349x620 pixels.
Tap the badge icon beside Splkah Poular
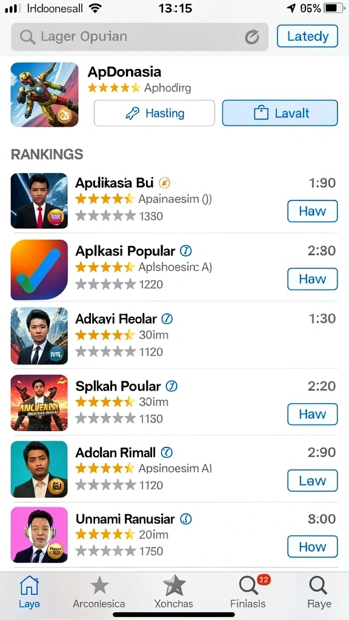(x=171, y=386)
